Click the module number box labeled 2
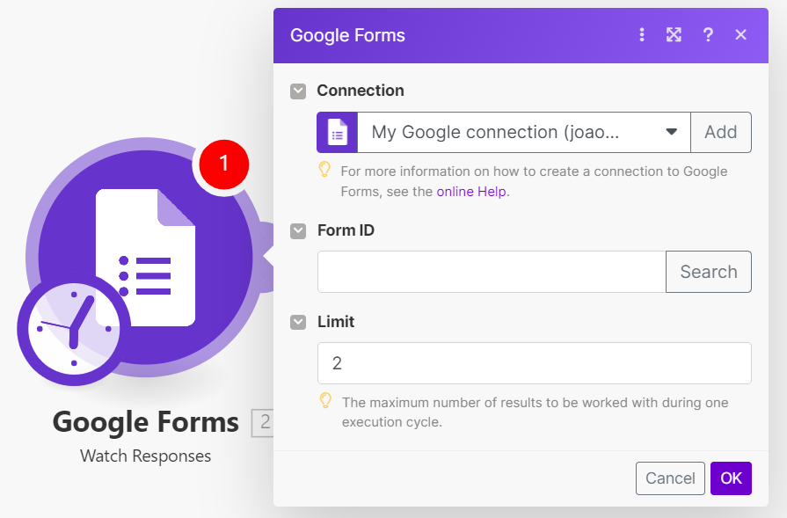 pos(263,423)
